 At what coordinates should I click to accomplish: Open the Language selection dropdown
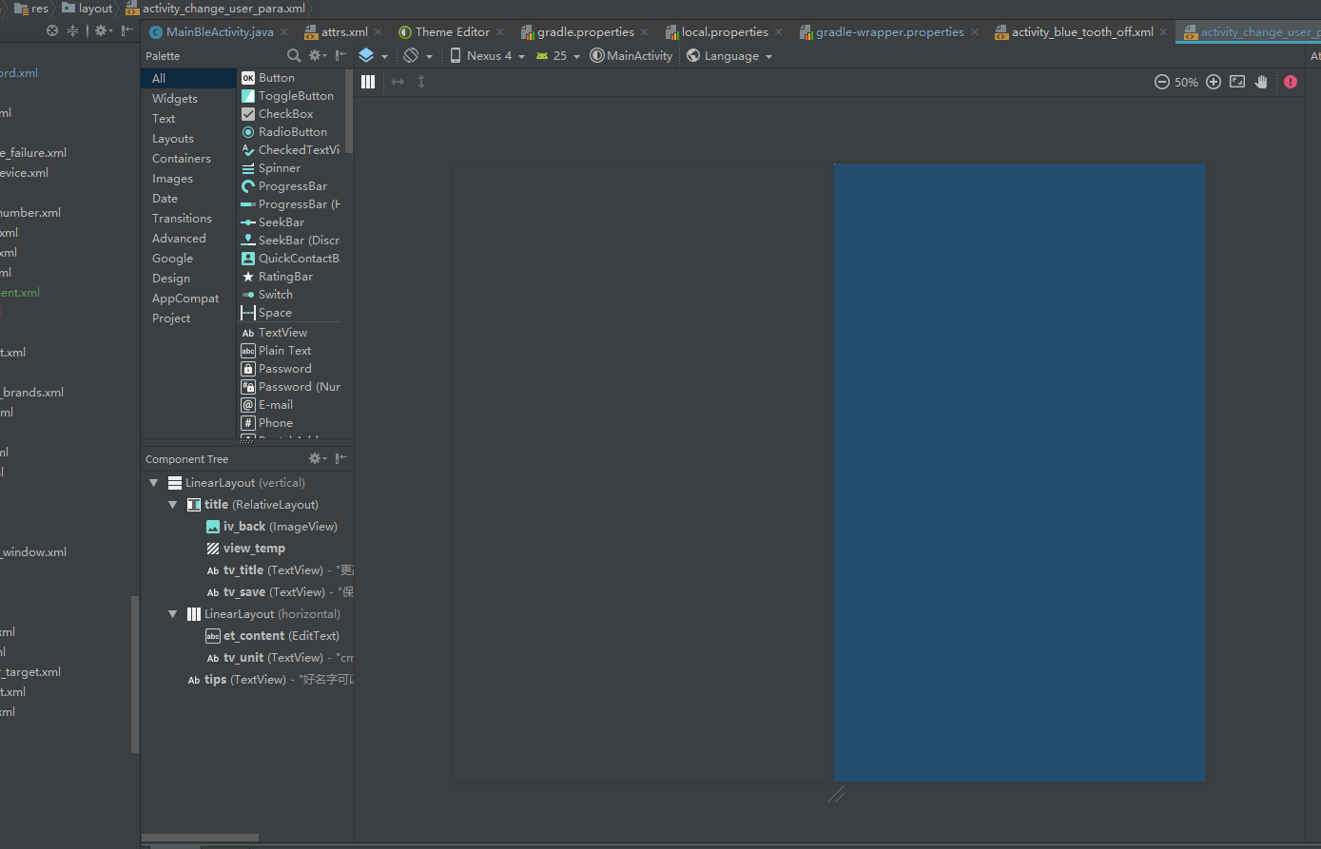(x=729, y=56)
